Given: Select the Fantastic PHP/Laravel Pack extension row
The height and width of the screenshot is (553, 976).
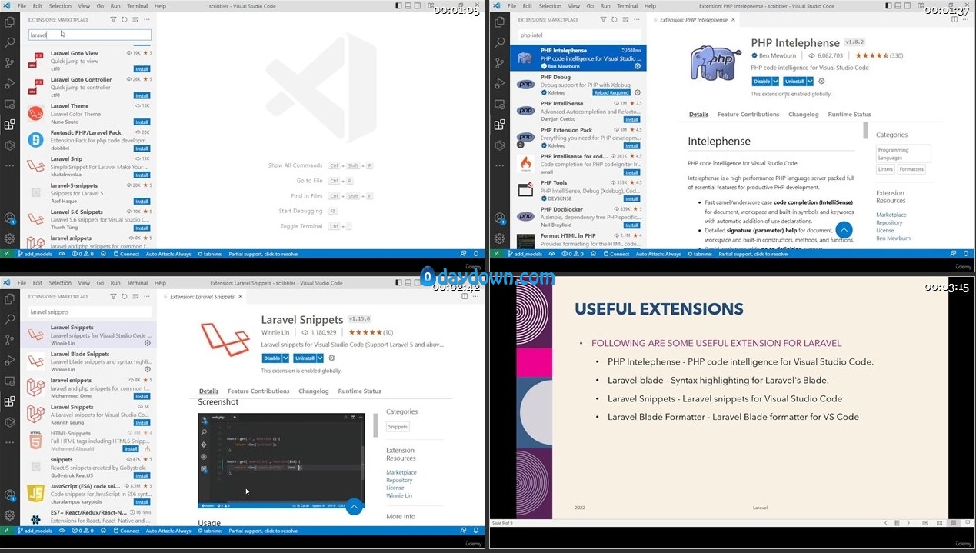Looking at the screenshot, I should pos(89,139).
